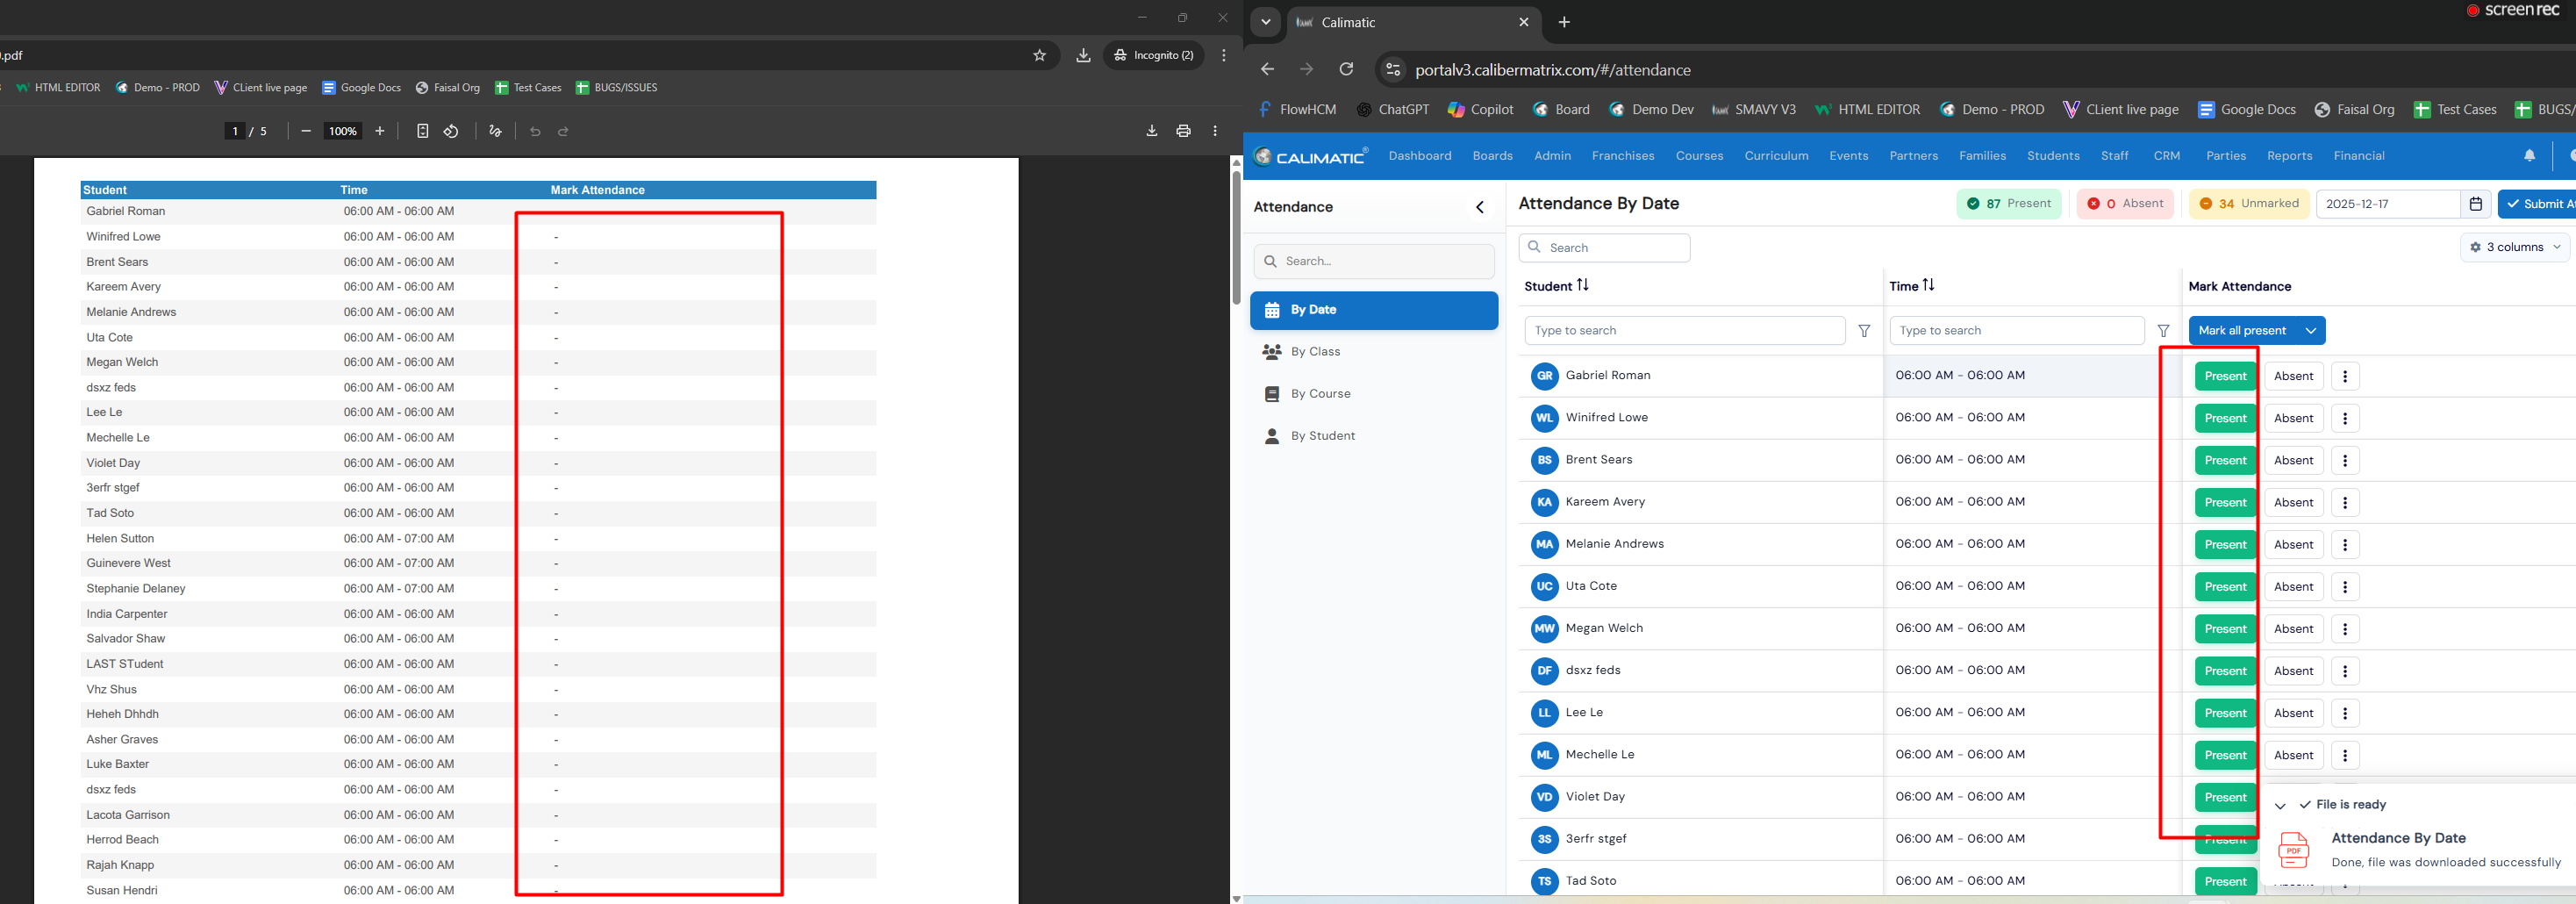
Task: Click the Student column filter funnel icon
Action: coord(1864,331)
